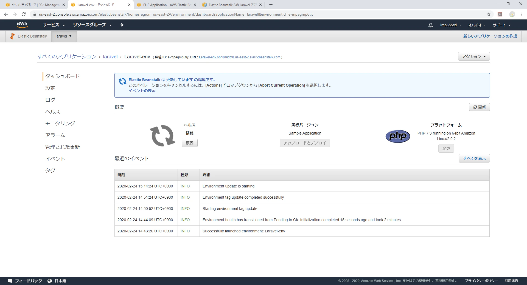Open the notifications bell
The width and height of the screenshot is (527, 285).
click(430, 25)
